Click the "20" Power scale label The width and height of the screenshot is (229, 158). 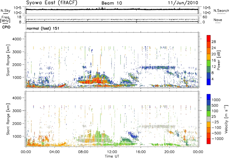(x=214, y=54)
